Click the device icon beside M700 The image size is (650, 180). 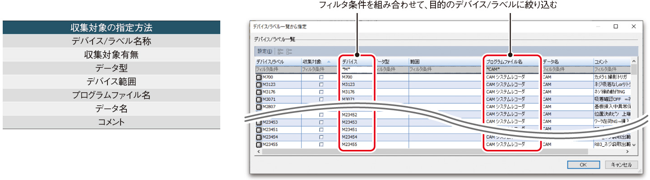pos(259,77)
